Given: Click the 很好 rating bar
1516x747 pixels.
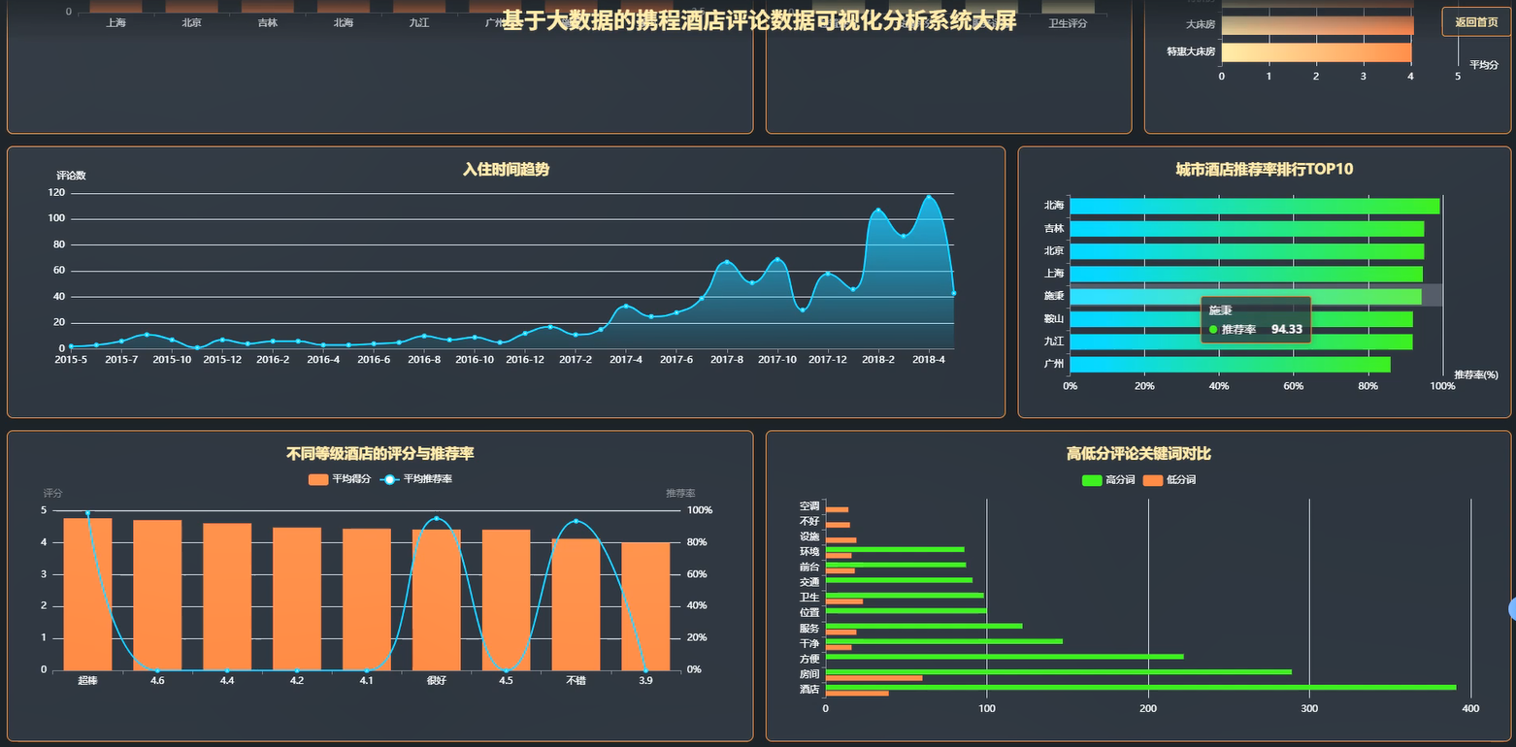Looking at the screenshot, I should (437, 600).
